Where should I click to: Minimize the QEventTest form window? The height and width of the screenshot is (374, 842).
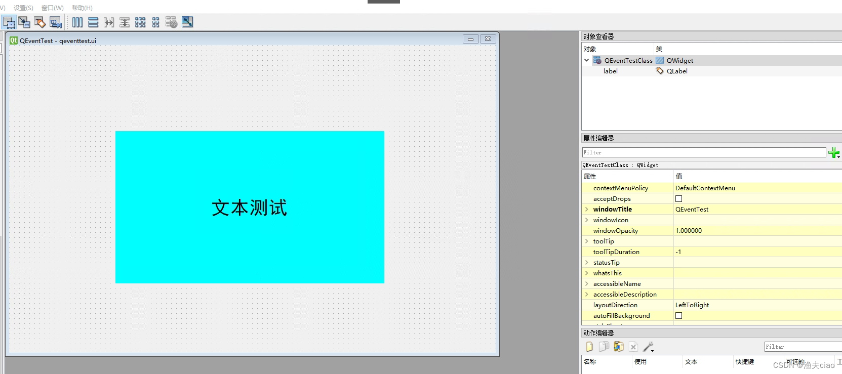(470, 39)
